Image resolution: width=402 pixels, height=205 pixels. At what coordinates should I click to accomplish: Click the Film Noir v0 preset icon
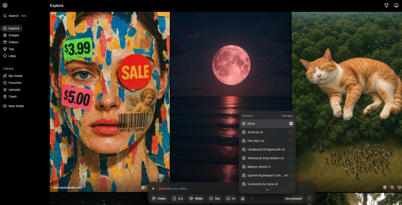(x=244, y=141)
